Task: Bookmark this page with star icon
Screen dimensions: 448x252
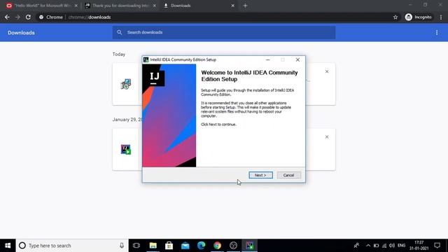Action: [x=395, y=17]
